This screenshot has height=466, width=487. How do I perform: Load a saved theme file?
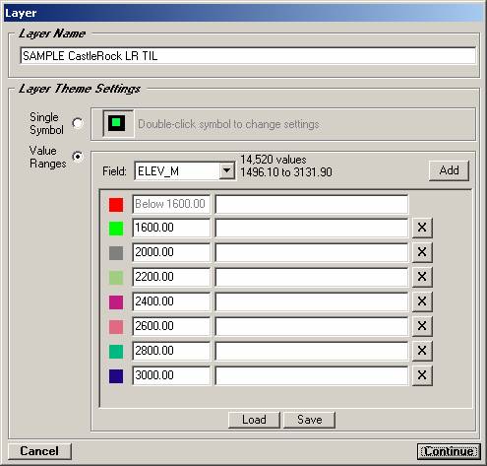point(254,420)
